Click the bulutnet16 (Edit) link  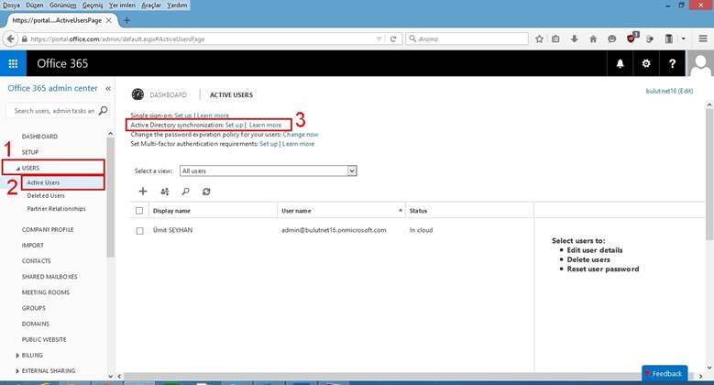tap(669, 91)
